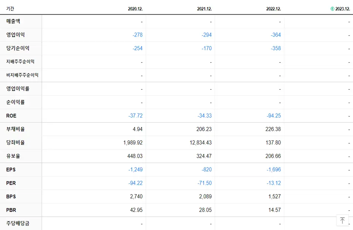Click the 지배주주순이익 row label
Screen dimensions: 353x230
(x=20, y=62)
